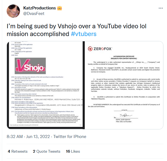The image size is (167, 161).
Task: Click the crown emoji beside KatzProductions
Action: [x=60, y=8]
